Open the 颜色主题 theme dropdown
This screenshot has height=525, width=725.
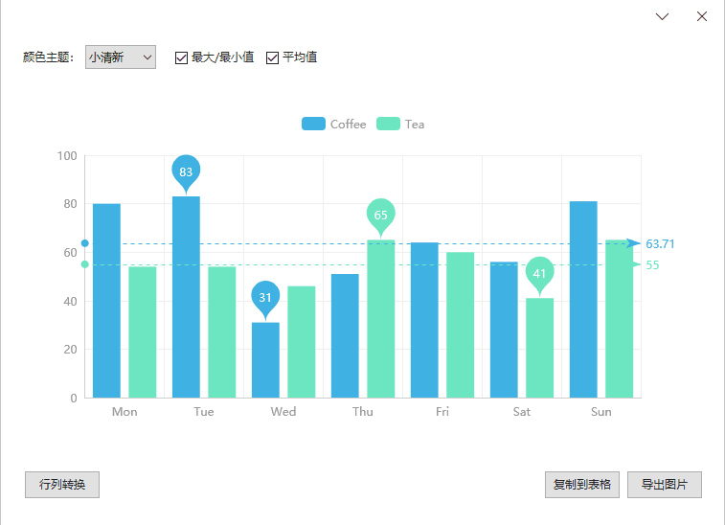coord(121,57)
